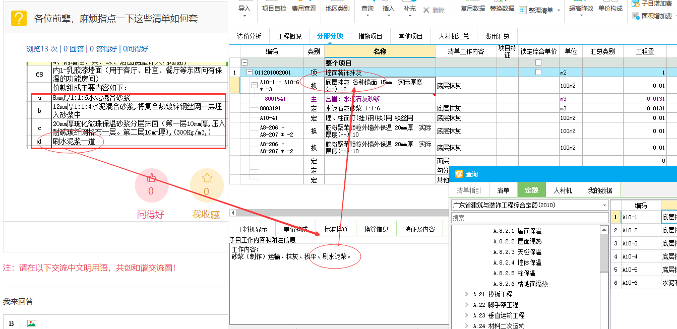
Task: Open the 超高降效 dropdown
Action: tap(581, 16)
